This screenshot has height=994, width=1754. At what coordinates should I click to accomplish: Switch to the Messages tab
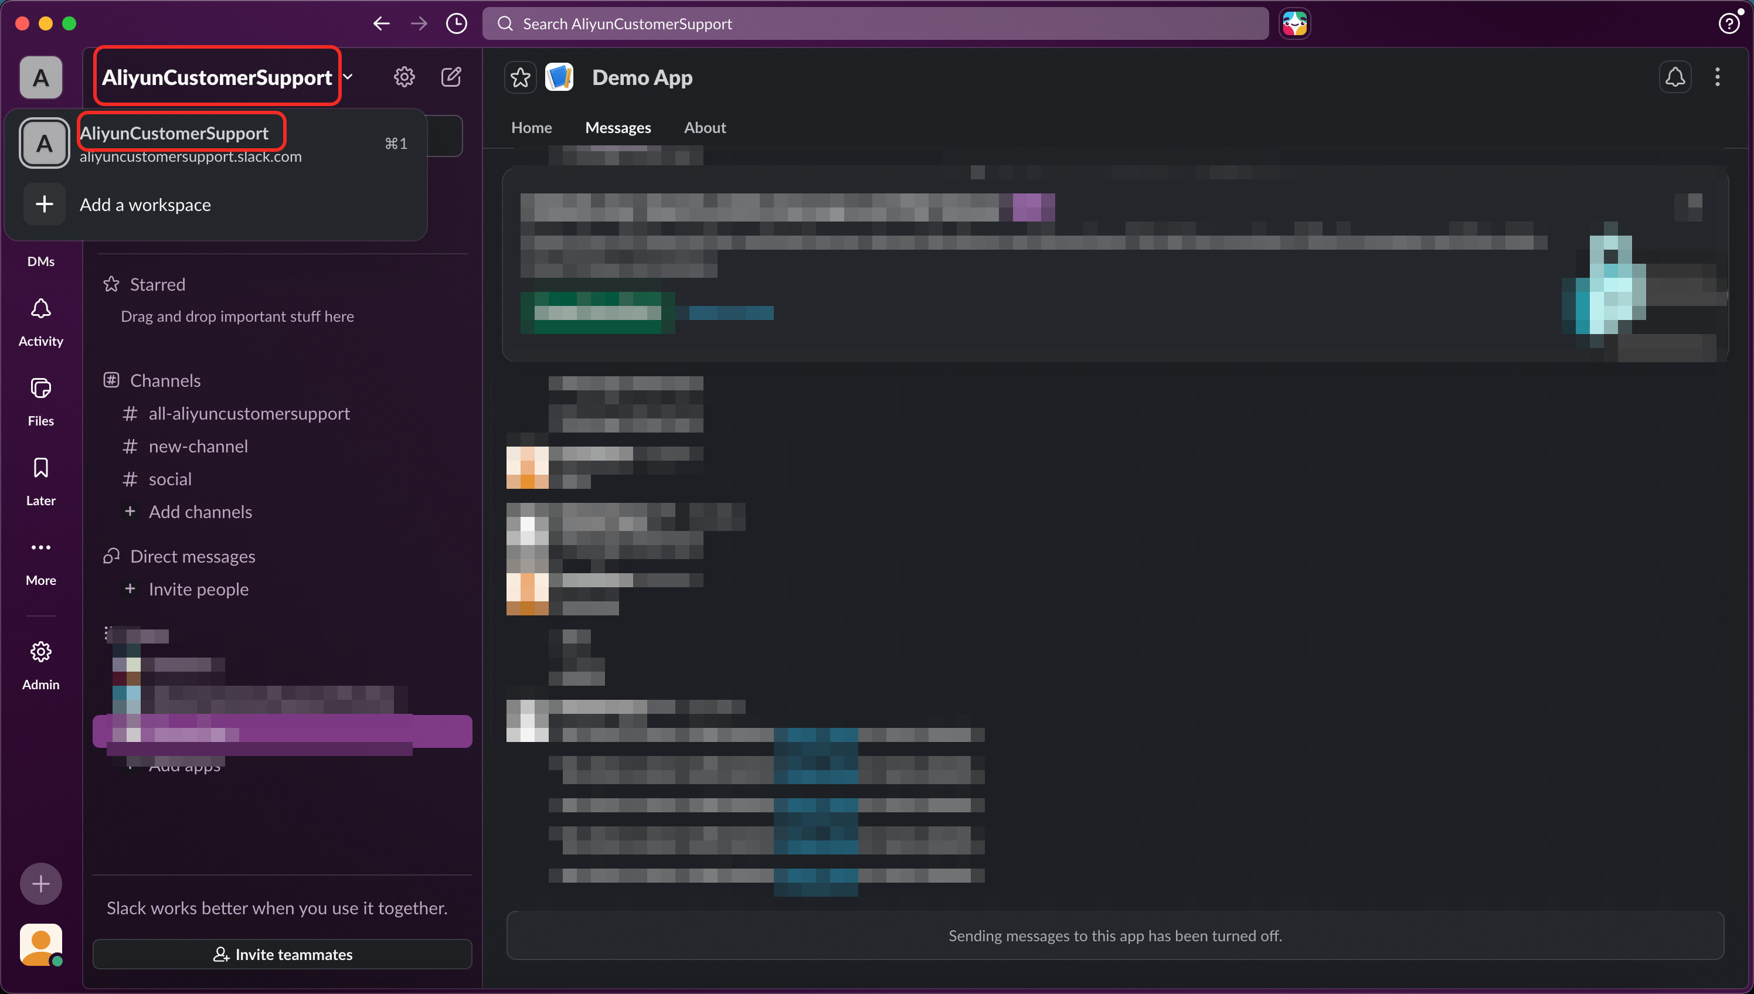click(x=618, y=128)
